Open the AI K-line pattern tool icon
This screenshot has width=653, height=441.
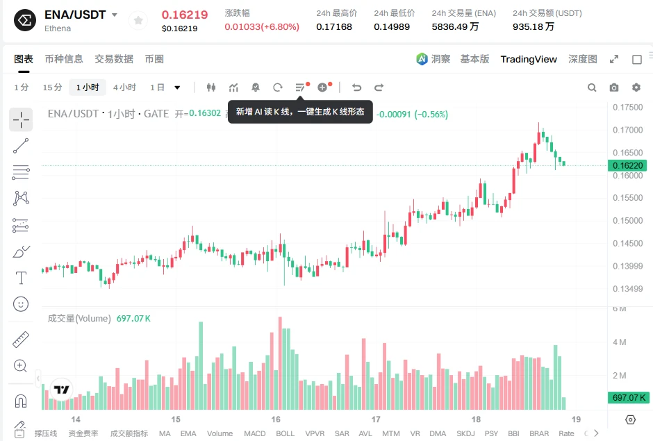click(x=300, y=88)
